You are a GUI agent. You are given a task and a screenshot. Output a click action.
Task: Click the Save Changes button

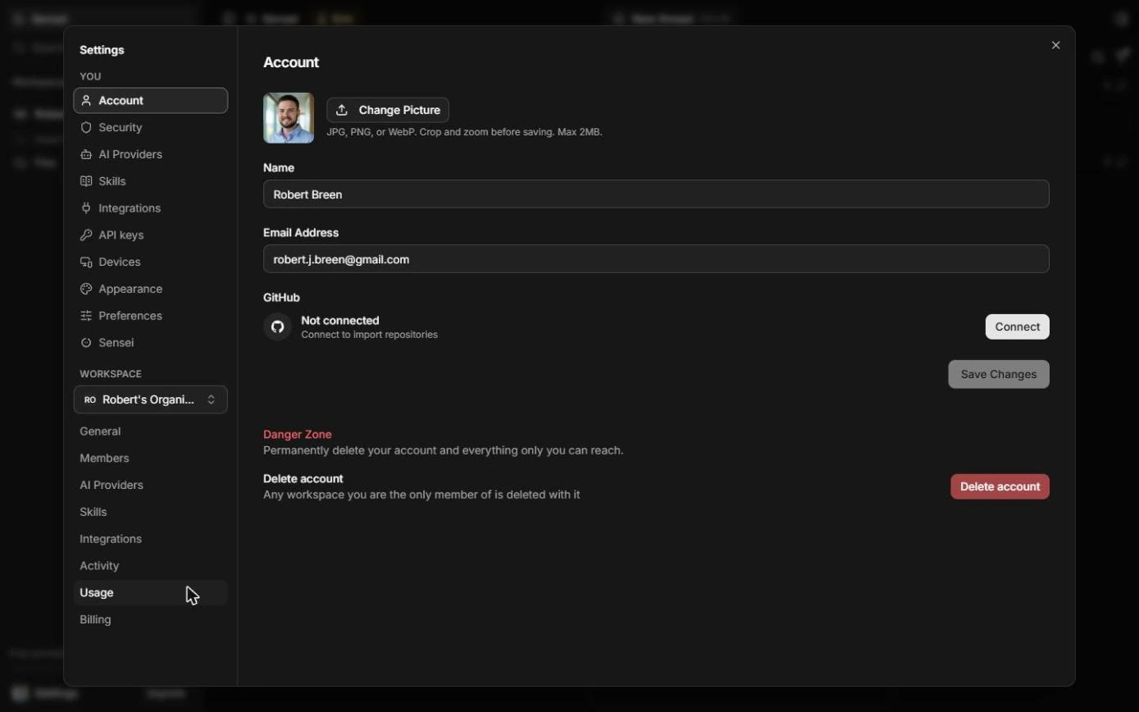pyautogui.click(x=999, y=374)
